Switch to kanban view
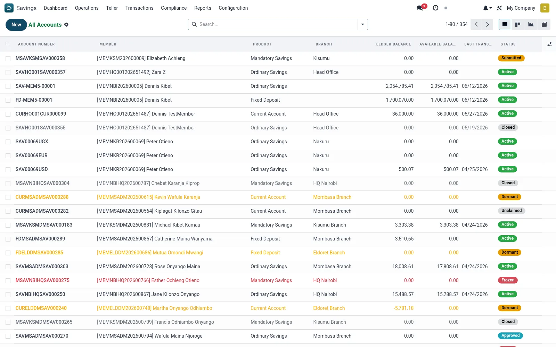 click(x=518, y=24)
